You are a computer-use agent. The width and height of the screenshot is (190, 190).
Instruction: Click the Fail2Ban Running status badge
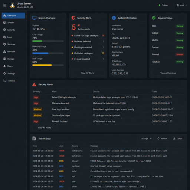(180, 62)
